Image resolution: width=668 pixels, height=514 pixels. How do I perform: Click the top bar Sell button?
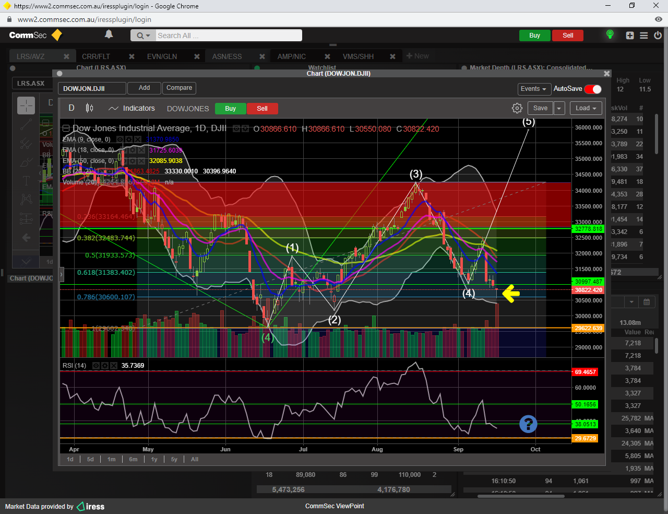pyautogui.click(x=568, y=36)
